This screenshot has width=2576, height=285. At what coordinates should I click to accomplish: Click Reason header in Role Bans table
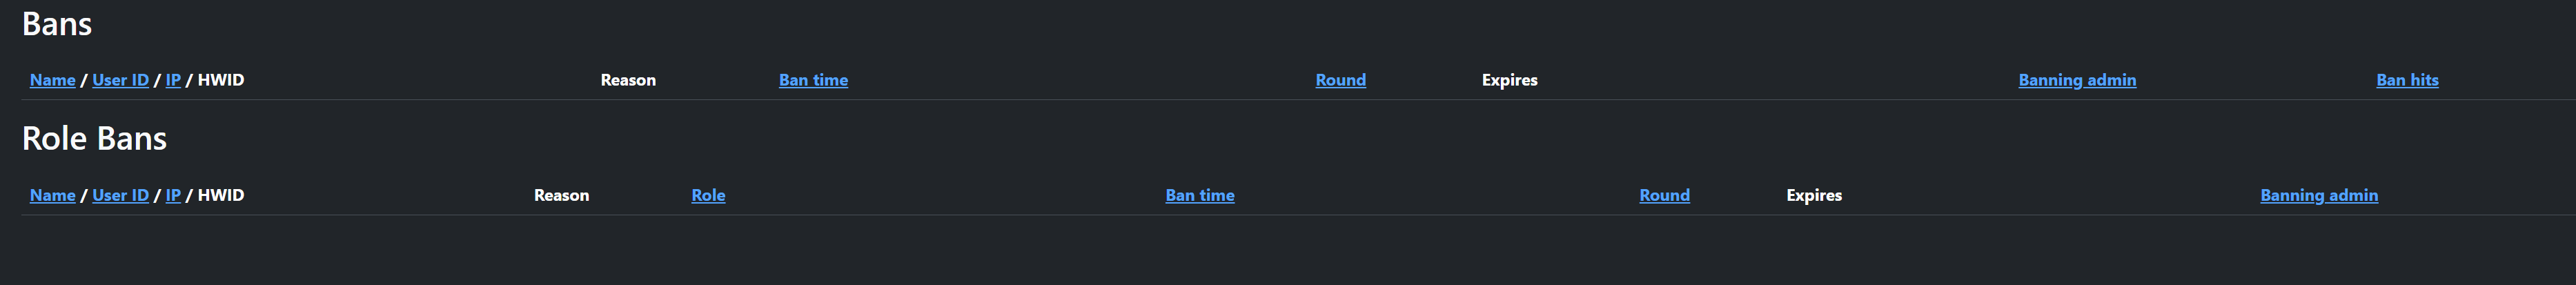coord(561,195)
